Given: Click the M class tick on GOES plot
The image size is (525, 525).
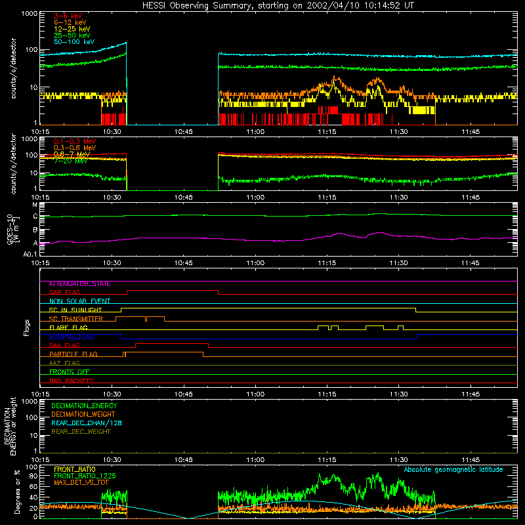Looking at the screenshot, I should click(35, 205).
